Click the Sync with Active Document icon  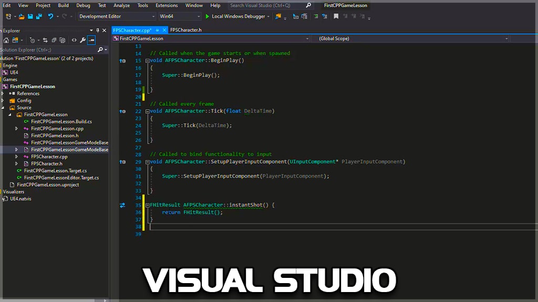pyautogui.click(x=45, y=40)
